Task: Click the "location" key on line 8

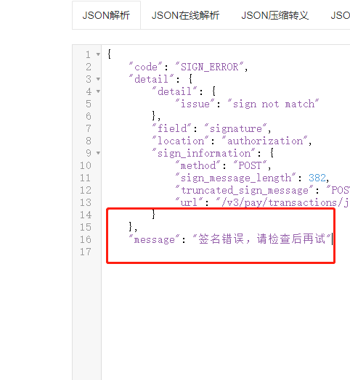Action: tap(180, 141)
